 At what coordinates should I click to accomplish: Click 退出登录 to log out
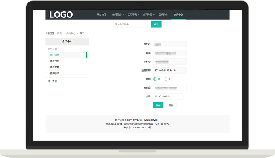tap(52, 81)
